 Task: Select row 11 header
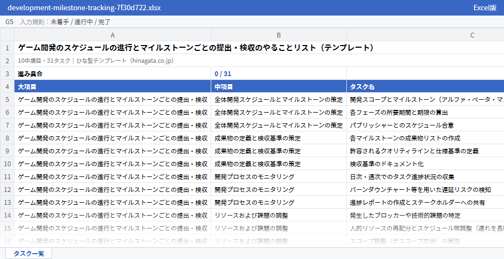point(7,177)
